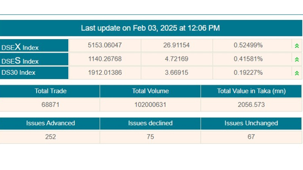
Task: Open the DSEX Index label
Action: tap(20, 47)
